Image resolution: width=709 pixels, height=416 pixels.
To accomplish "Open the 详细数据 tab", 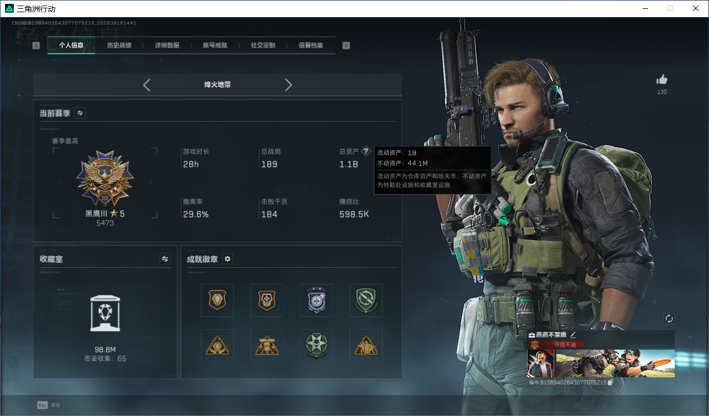I will click(167, 45).
